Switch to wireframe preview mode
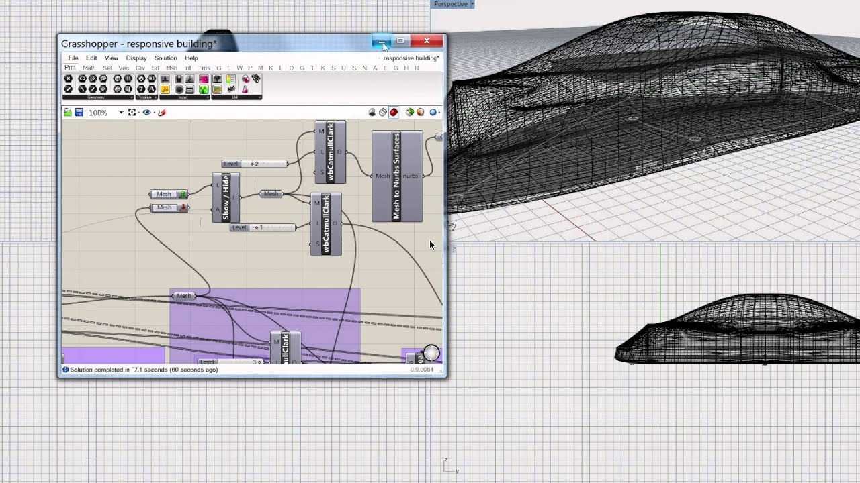 [x=382, y=112]
